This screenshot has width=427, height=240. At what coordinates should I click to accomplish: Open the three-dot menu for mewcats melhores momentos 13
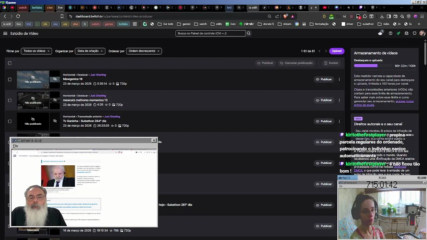point(339,100)
